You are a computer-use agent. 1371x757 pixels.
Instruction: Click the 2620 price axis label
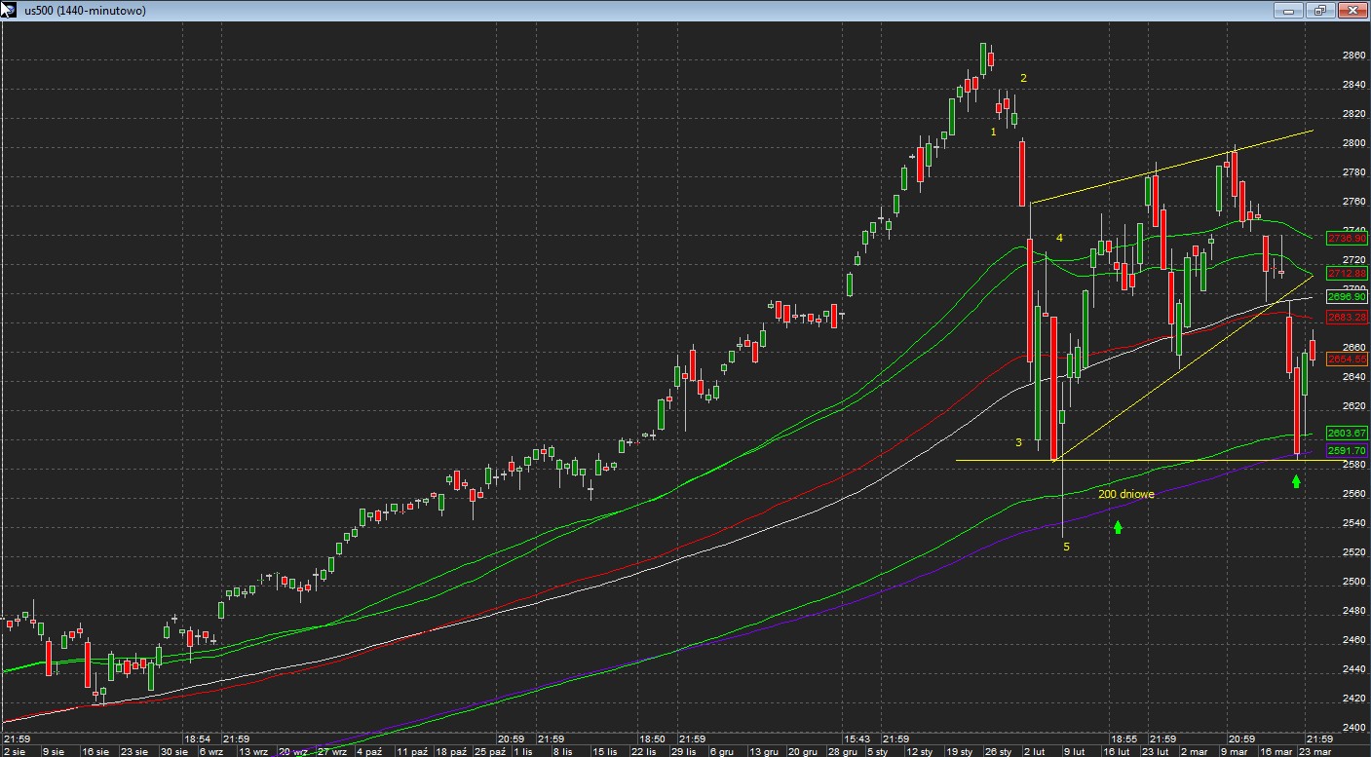point(1353,406)
